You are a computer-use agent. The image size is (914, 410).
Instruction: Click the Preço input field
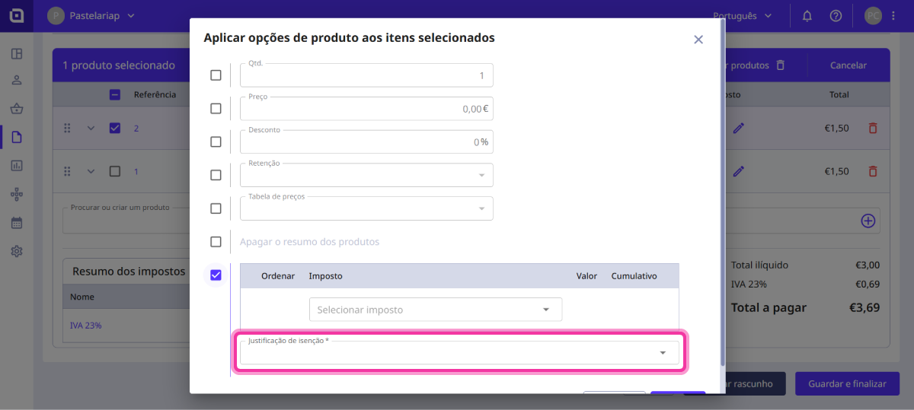(x=366, y=109)
